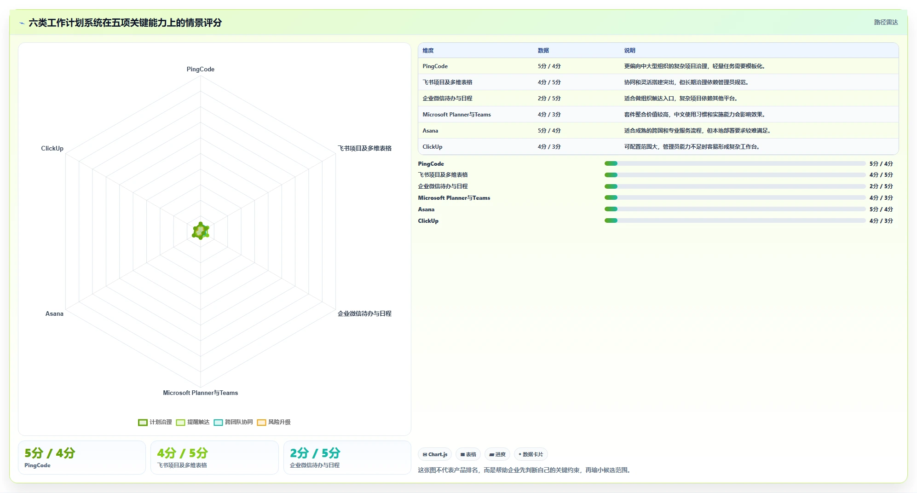
Task: Click the ClickUp axis label on radar
Action: (x=52, y=149)
